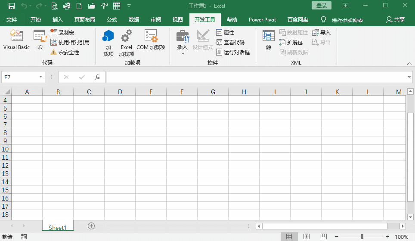Select column D header
This screenshot has width=415, height=241.
[120, 92]
